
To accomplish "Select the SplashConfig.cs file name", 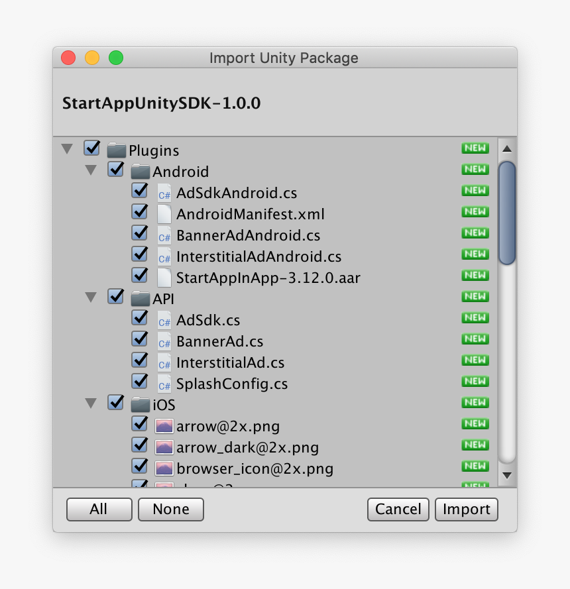I will coord(232,384).
